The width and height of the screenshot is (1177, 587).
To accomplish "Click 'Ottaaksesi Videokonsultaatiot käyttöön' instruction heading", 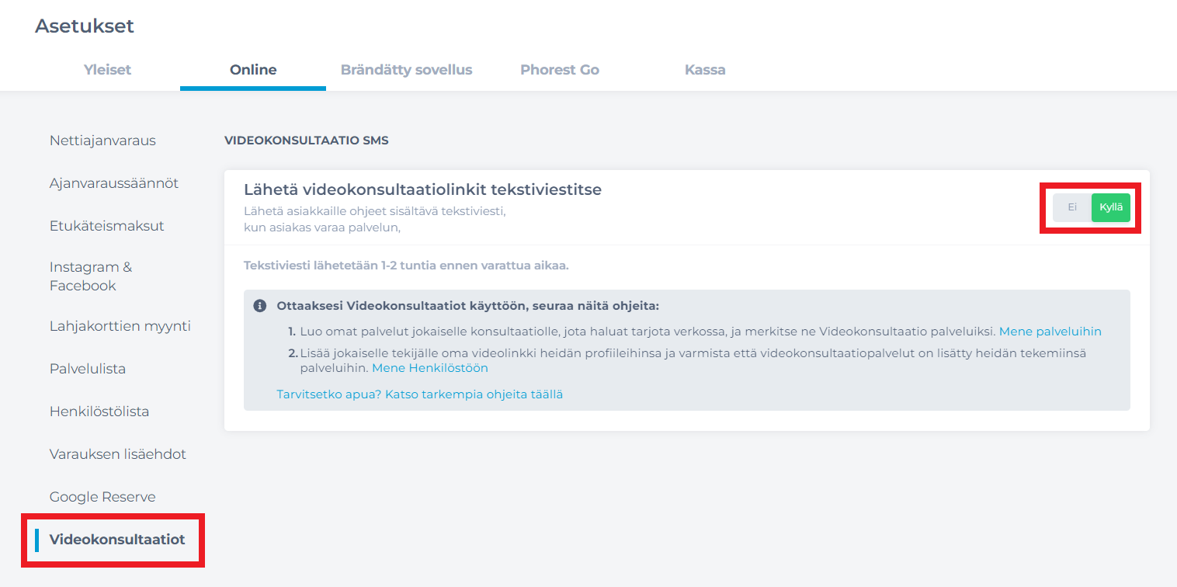I will [x=468, y=306].
